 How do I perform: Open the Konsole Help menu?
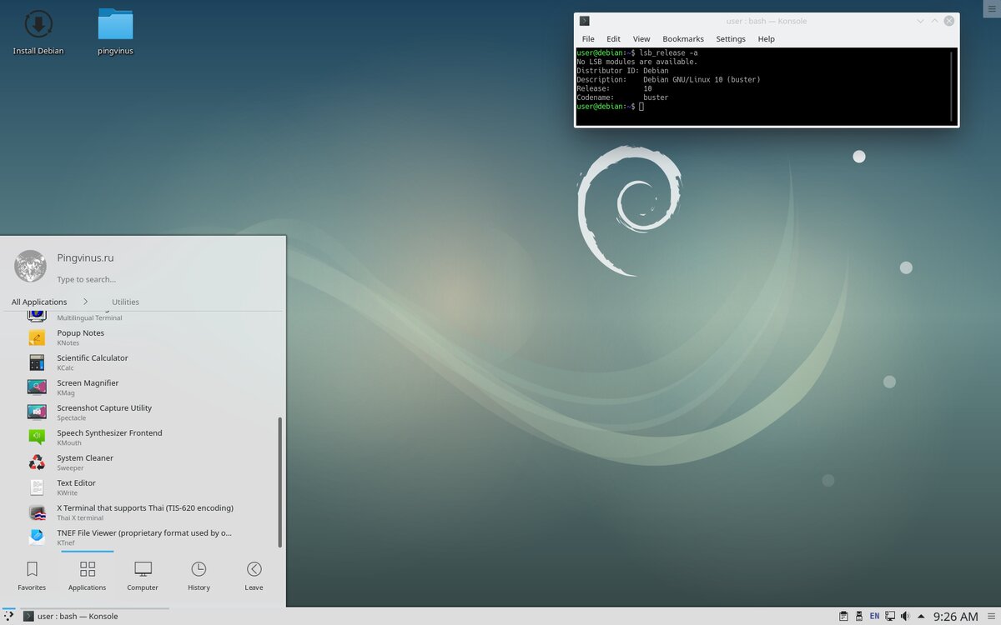[767, 38]
